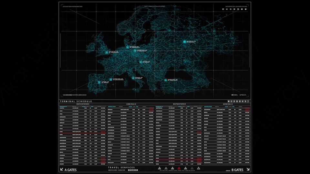Select HAMBURG row in A Gates departures

click(83, 155)
